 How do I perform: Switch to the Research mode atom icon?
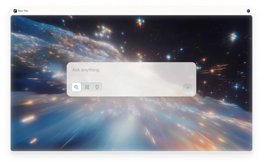coord(87,87)
